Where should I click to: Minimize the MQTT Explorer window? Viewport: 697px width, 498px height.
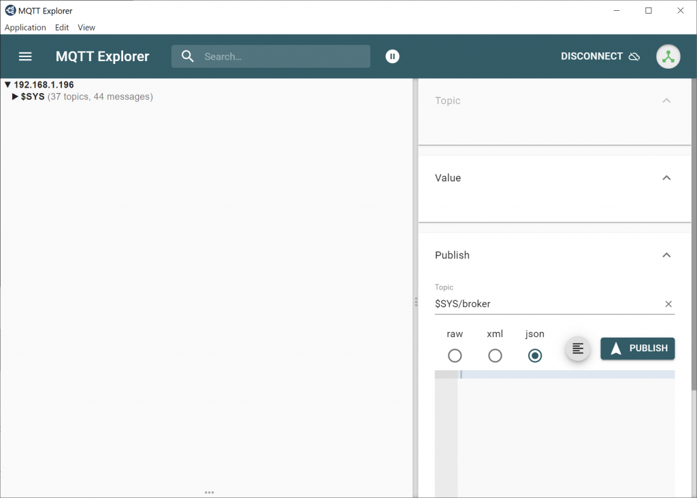click(x=616, y=10)
